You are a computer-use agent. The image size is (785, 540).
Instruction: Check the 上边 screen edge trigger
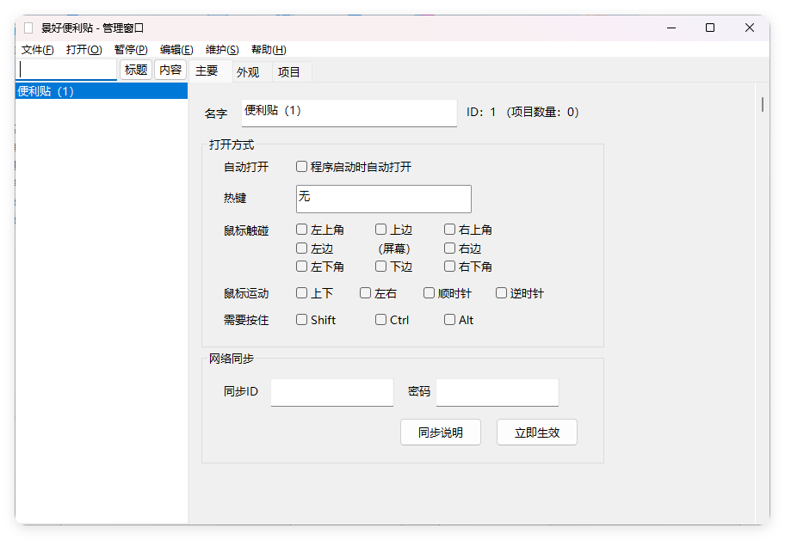380,229
